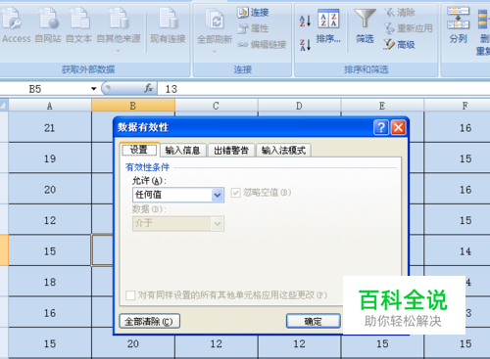
Task: Select cell A3 with value 20
Action: coord(50,189)
